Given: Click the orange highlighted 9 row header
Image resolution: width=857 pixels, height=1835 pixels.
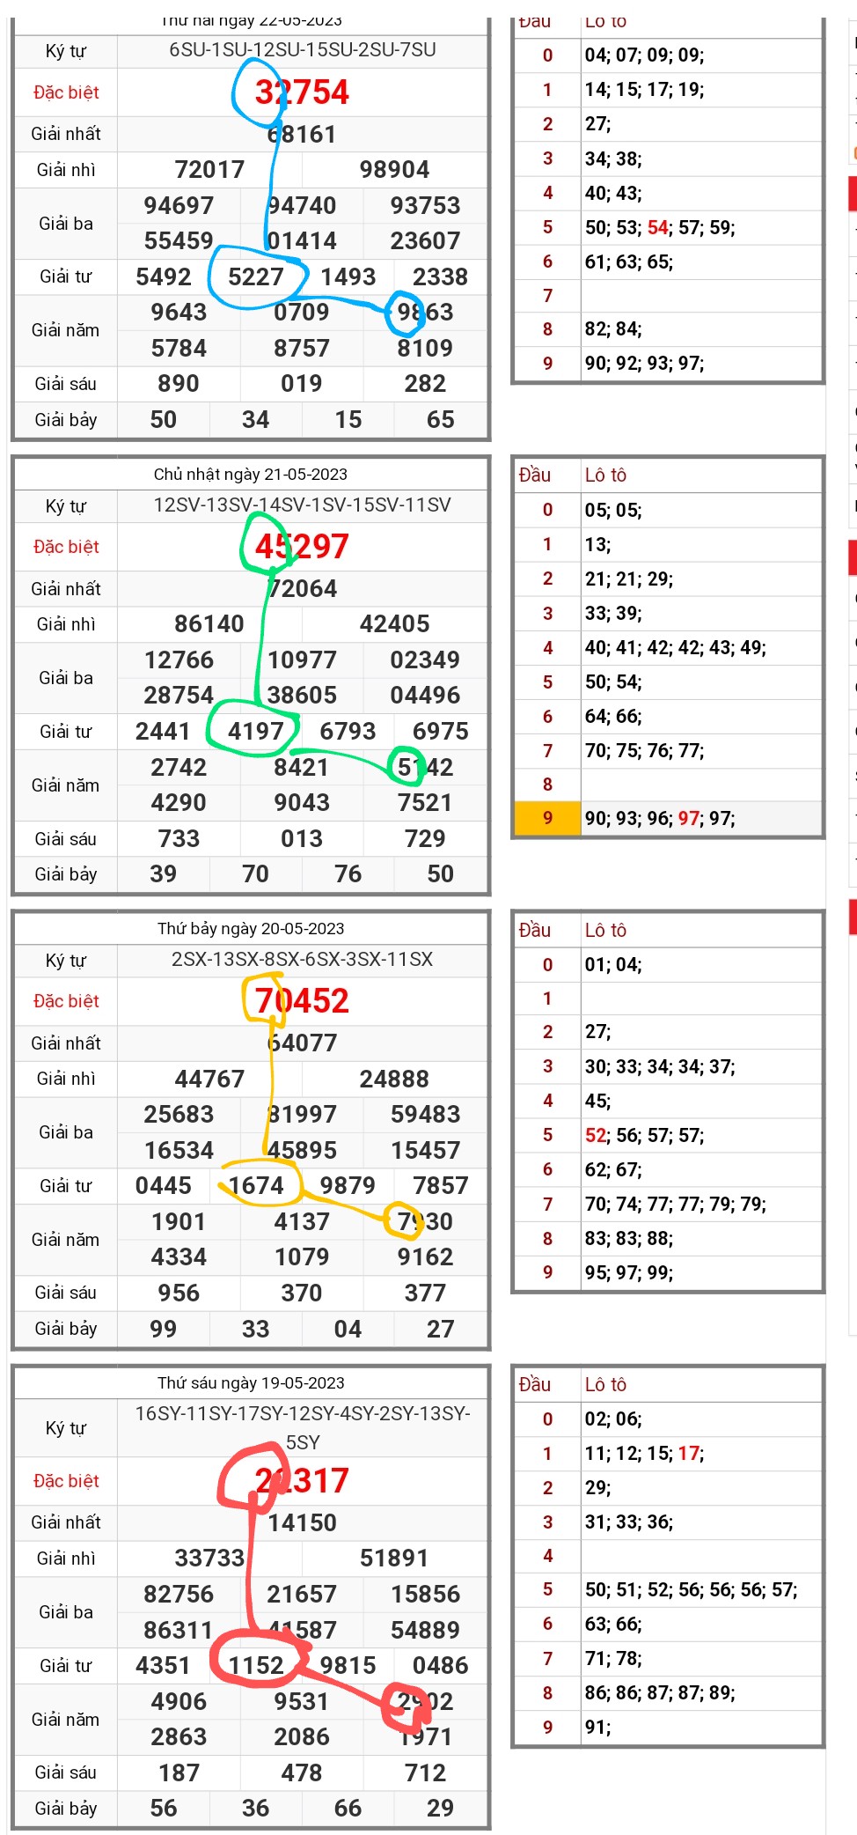Looking at the screenshot, I should [x=547, y=818].
